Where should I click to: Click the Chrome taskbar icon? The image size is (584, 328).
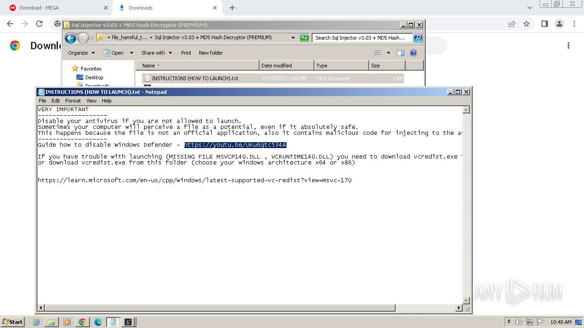(83, 322)
